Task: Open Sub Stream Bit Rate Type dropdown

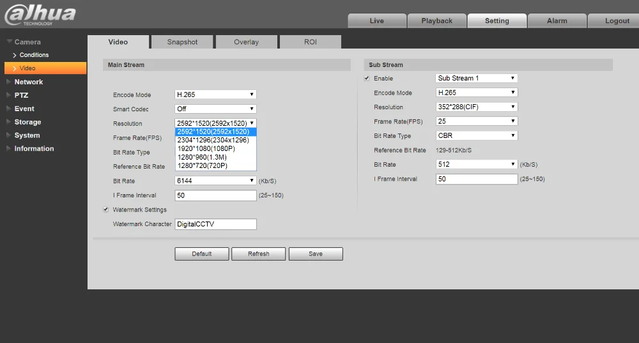Action: click(x=477, y=135)
